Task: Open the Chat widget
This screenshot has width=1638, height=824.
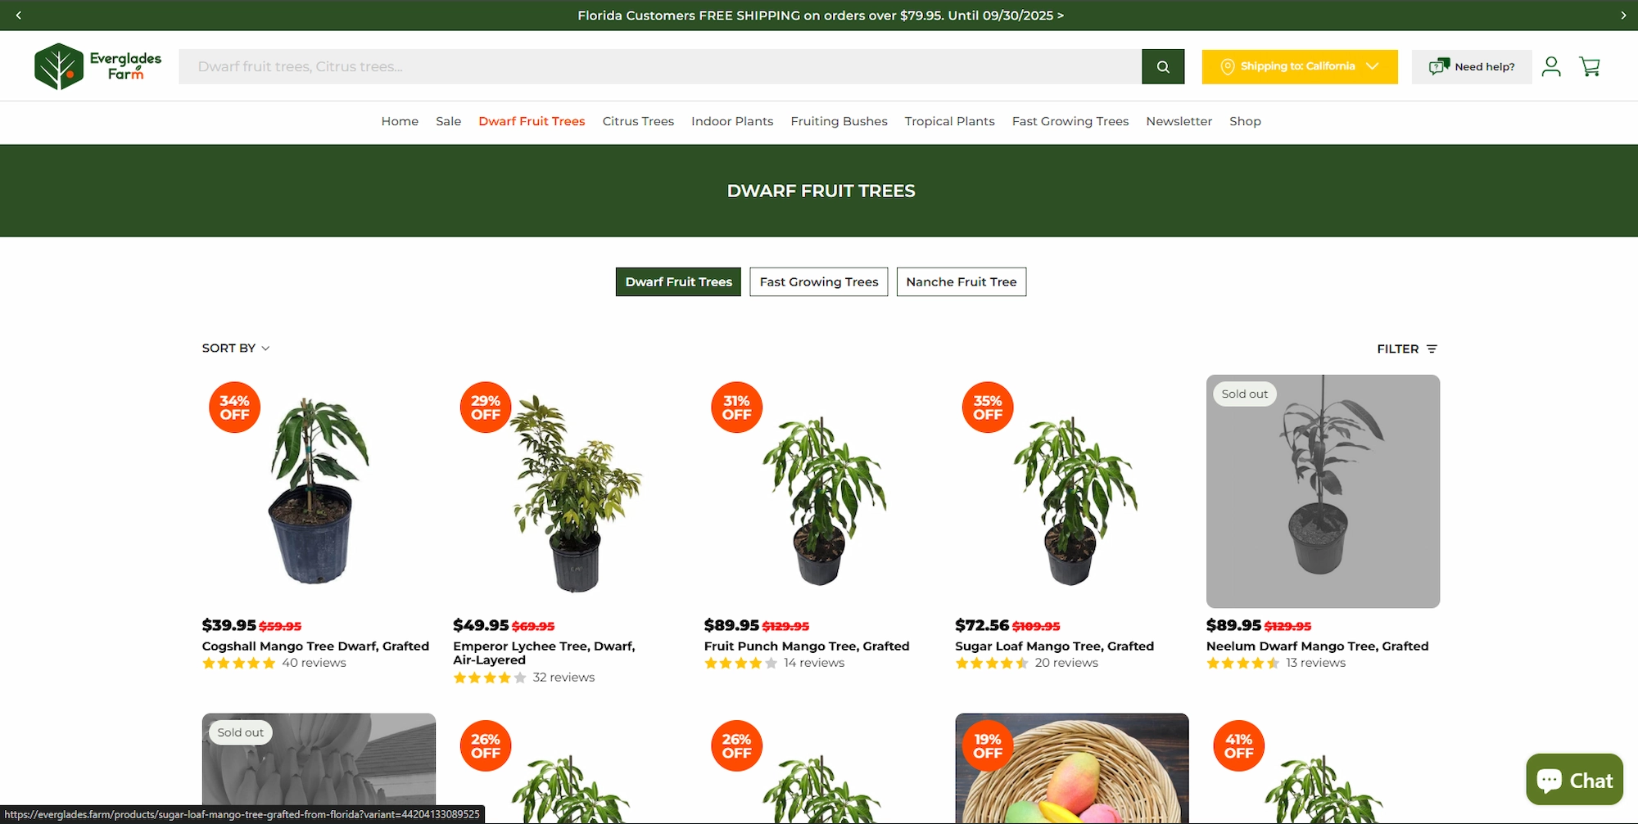Action: coord(1574,780)
